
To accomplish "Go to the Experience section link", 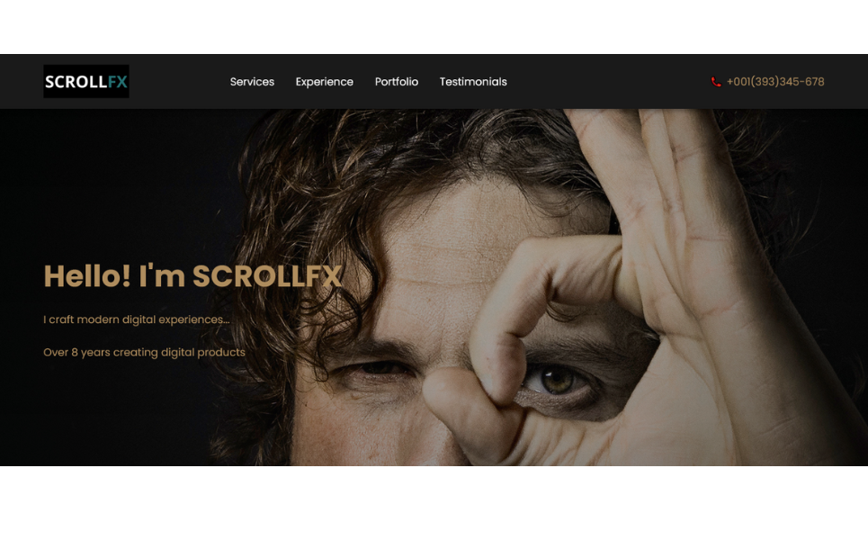I will (325, 82).
